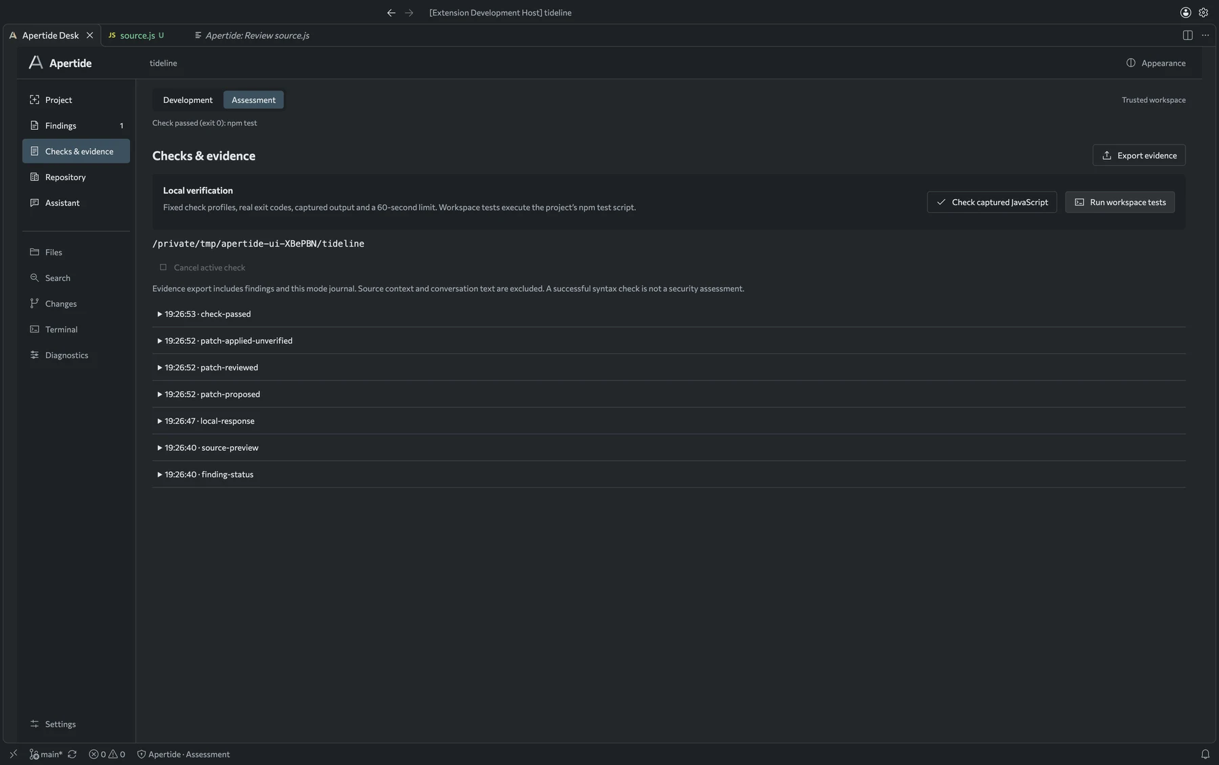This screenshot has width=1219, height=765.
Task: Open the Terminal section
Action: point(76,329)
